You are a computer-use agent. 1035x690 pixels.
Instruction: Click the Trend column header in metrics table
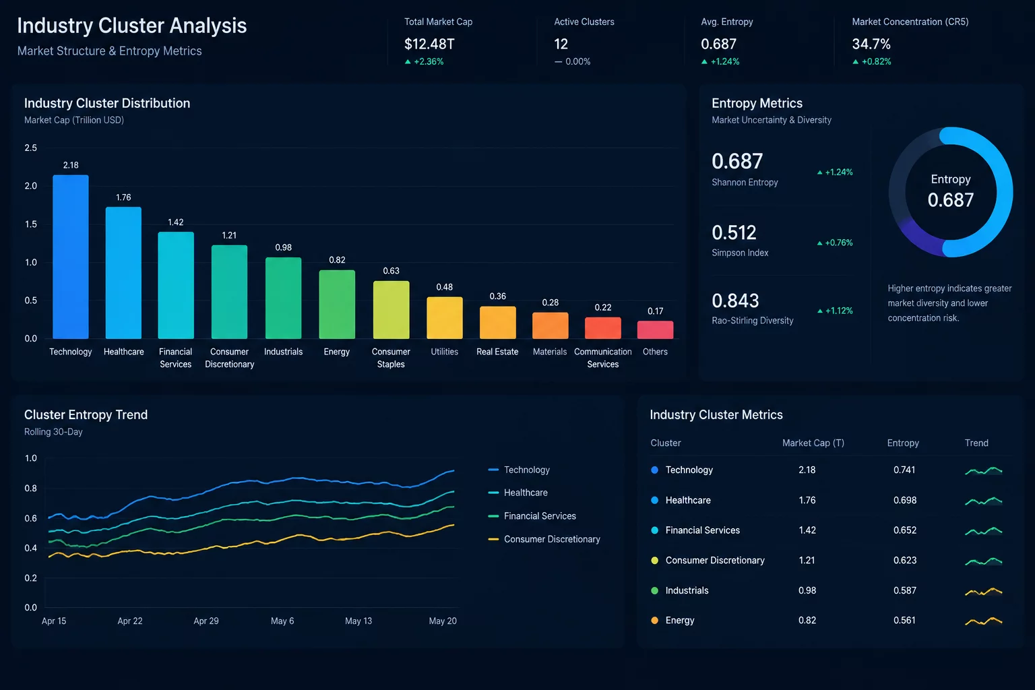976,443
